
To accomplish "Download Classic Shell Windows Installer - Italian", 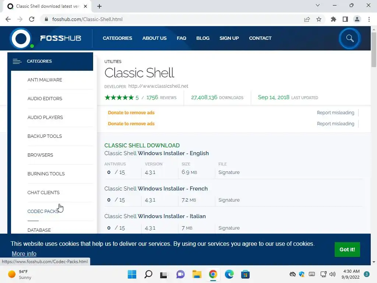I will tap(155, 216).
